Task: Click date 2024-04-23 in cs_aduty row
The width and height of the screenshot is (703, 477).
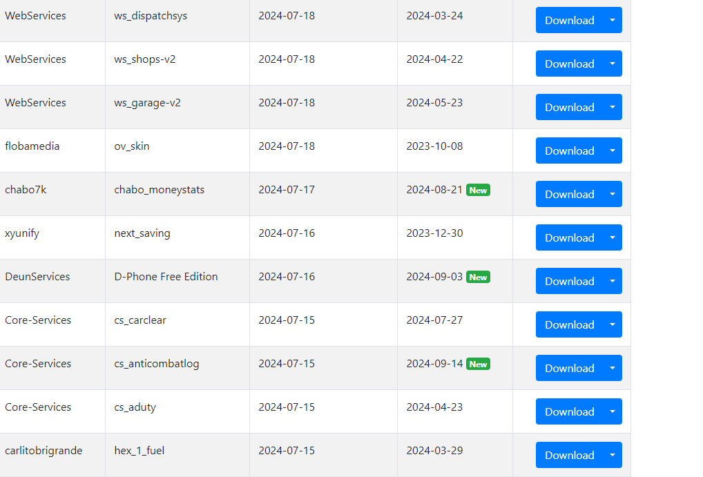Action: coord(434,407)
